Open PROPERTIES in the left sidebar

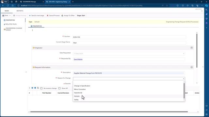click(x=9, y=20)
